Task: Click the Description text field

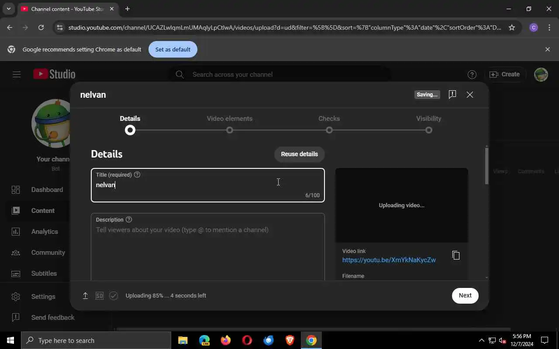Action: pos(208,247)
